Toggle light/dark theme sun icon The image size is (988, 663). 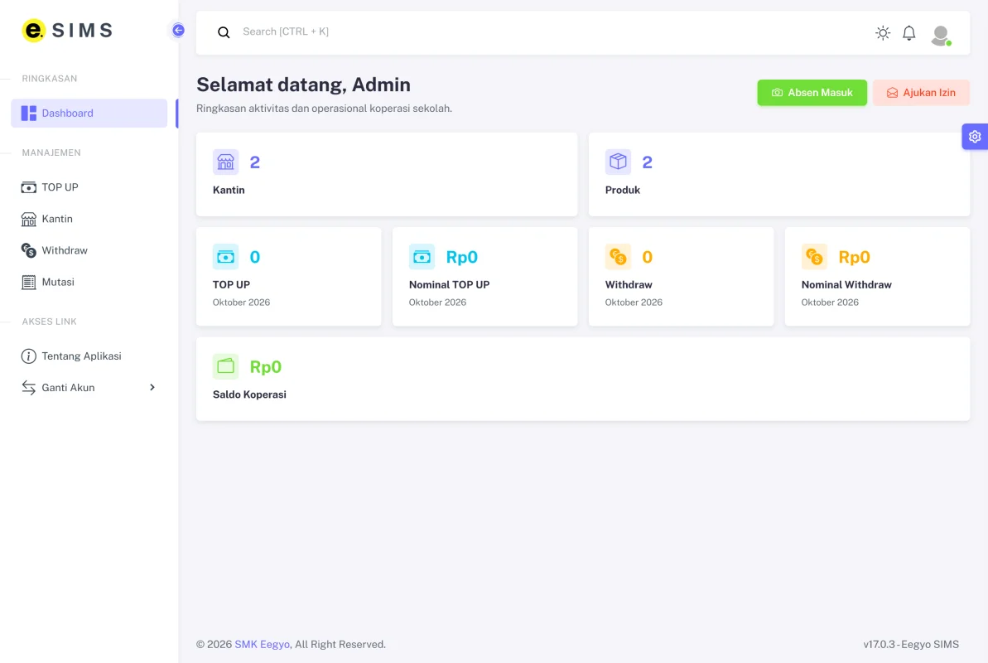pyautogui.click(x=883, y=33)
